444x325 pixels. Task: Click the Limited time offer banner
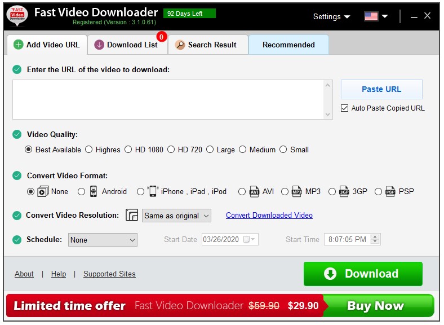pyautogui.click(x=166, y=306)
